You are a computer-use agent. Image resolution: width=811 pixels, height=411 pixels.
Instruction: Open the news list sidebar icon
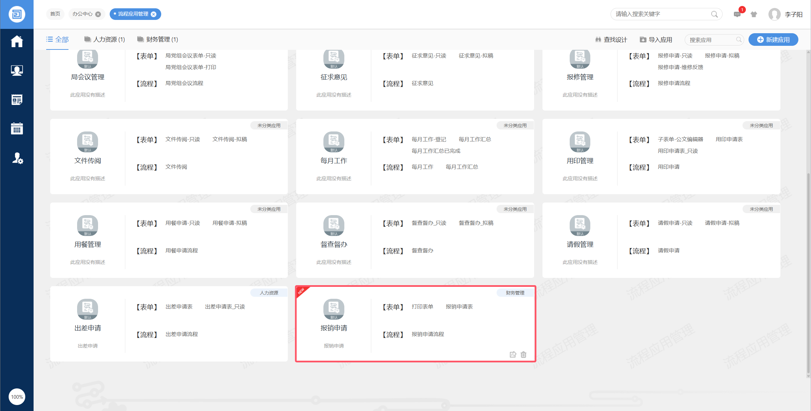coord(17,99)
